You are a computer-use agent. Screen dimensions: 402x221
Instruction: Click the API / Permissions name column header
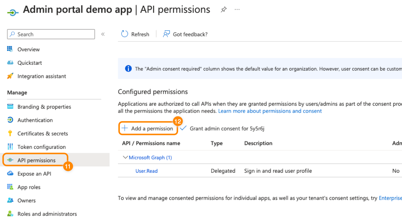pyautogui.click(x=151, y=143)
